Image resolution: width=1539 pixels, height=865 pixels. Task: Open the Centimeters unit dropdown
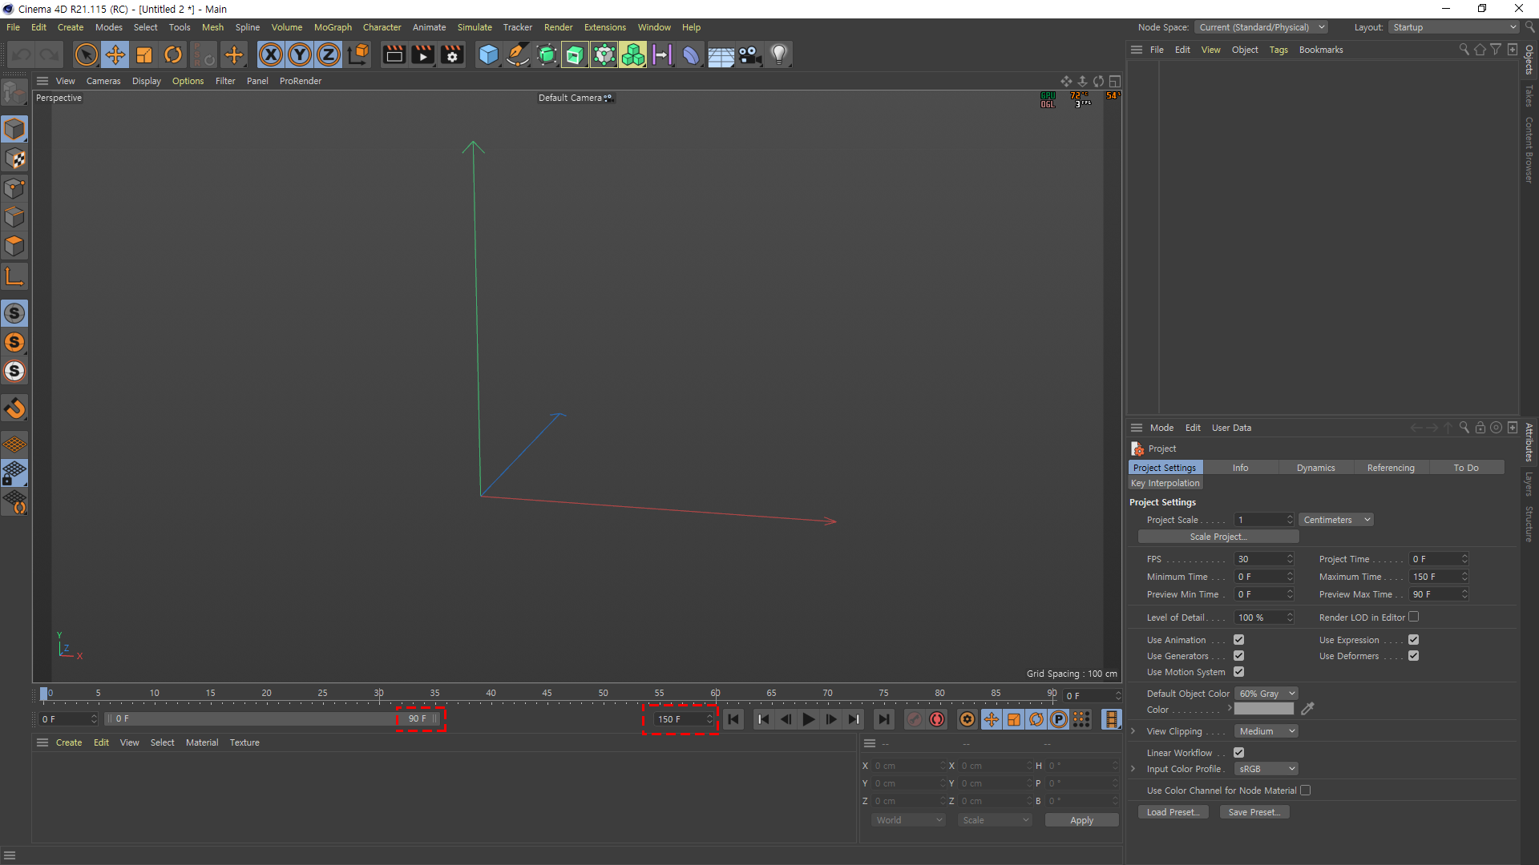[1336, 520]
